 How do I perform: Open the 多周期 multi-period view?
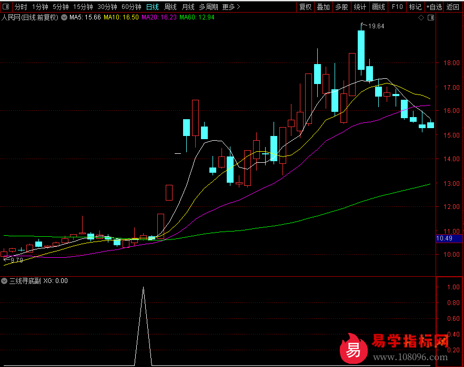coord(208,7)
